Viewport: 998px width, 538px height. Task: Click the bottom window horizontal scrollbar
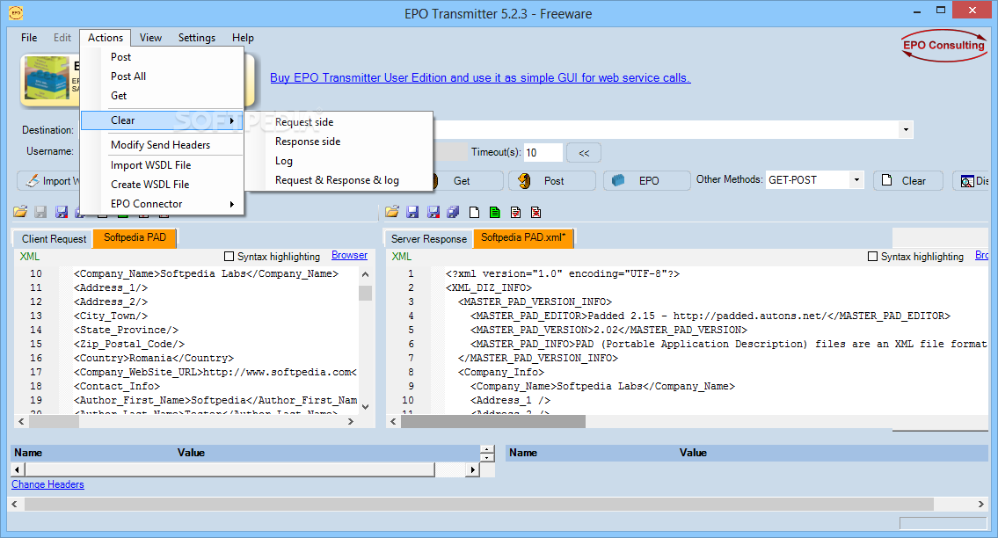point(478,504)
